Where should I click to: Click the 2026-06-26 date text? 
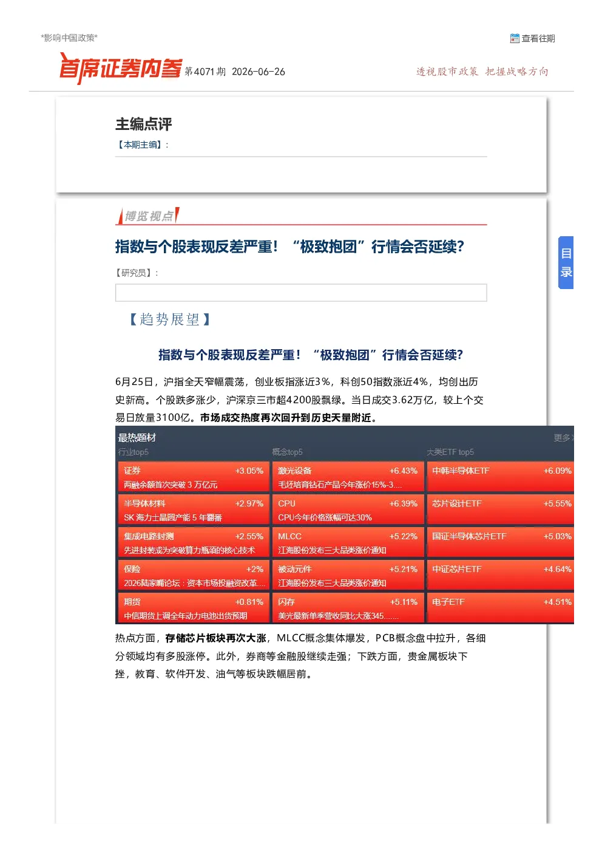[x=259, y=72]
